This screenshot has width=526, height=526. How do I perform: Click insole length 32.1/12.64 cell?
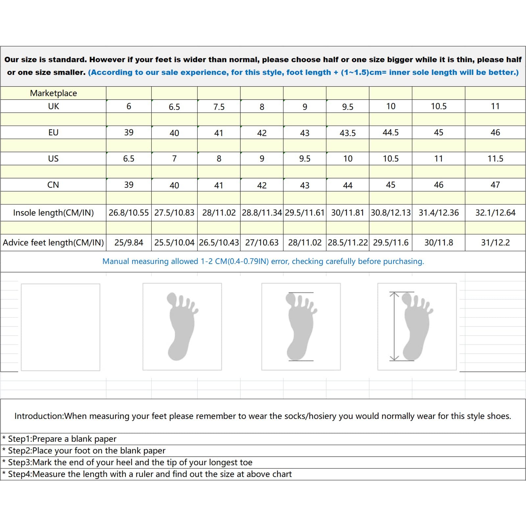495,213
